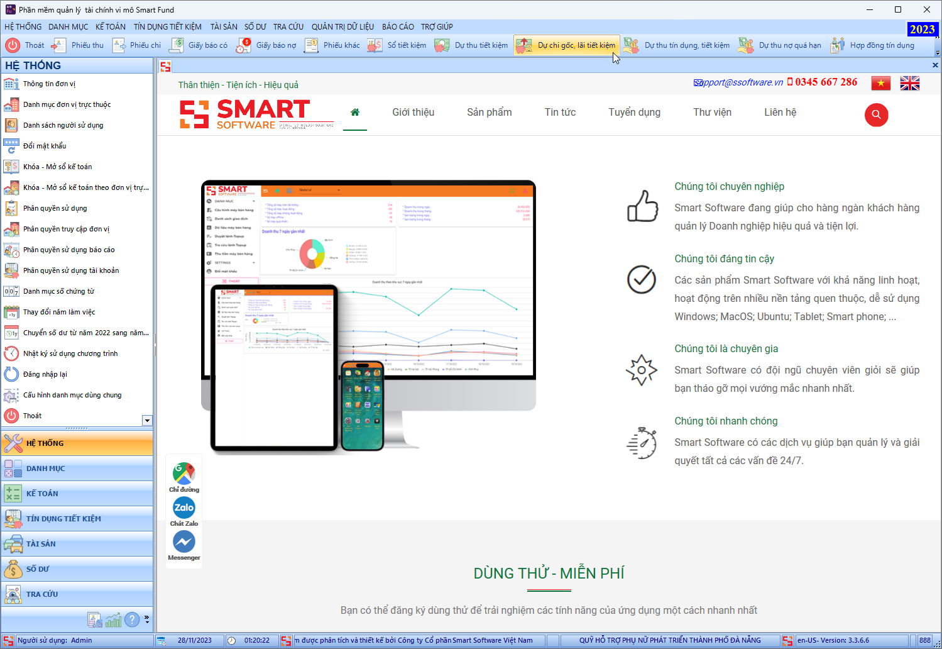Expand navigation pane overflow chevron
Image resolution: width=942 pixels, height=649 pixels.
pyautogui.click(x=147, y=619)
